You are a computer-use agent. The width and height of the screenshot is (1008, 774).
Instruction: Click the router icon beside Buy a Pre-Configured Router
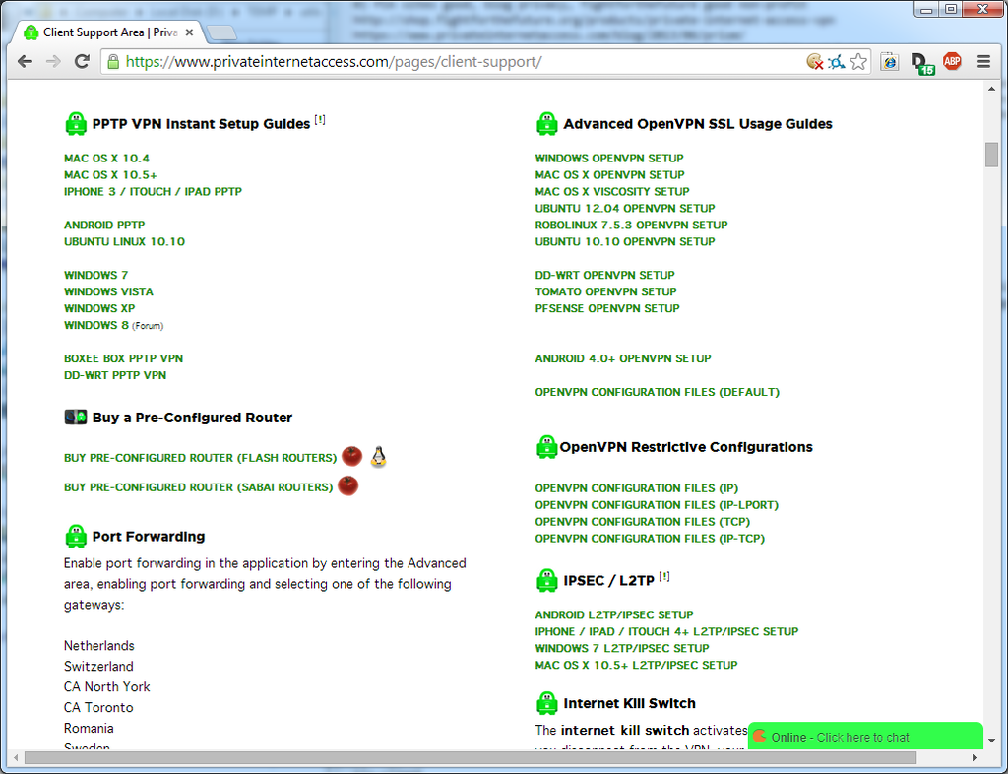pyautogui.click(x=76, y=418)
